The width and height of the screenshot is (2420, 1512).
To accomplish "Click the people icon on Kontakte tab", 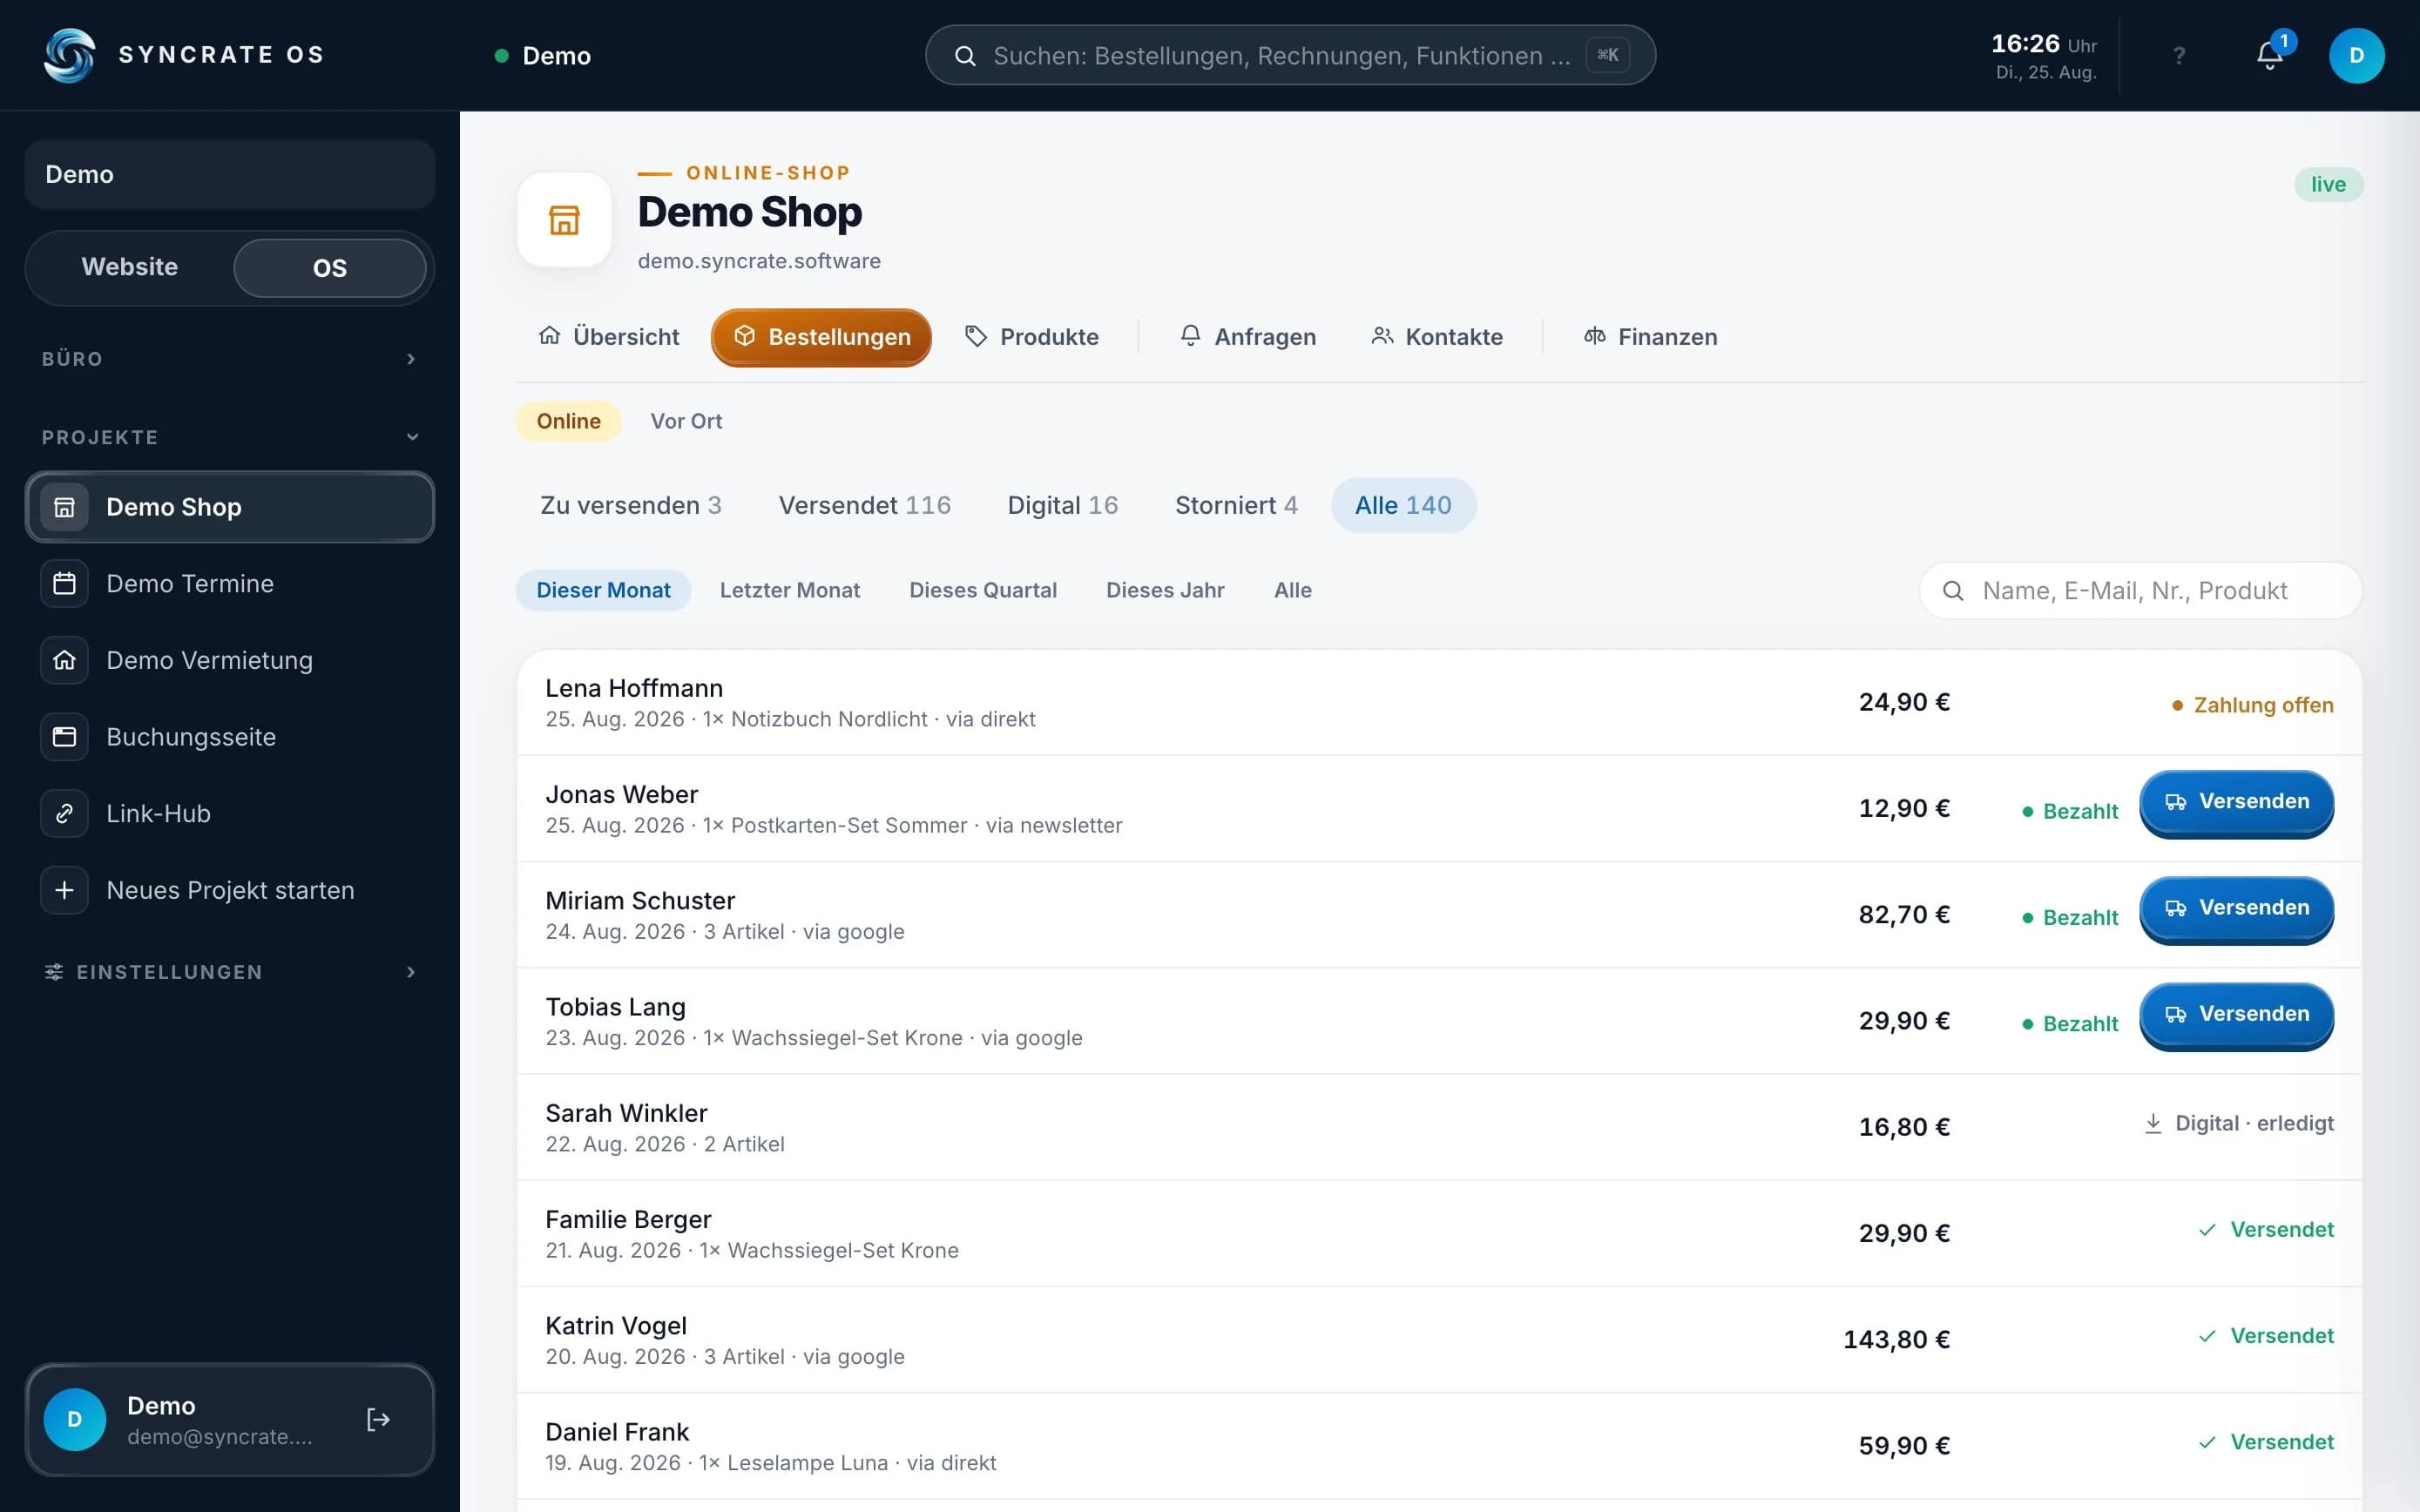I will (1382, 336).
